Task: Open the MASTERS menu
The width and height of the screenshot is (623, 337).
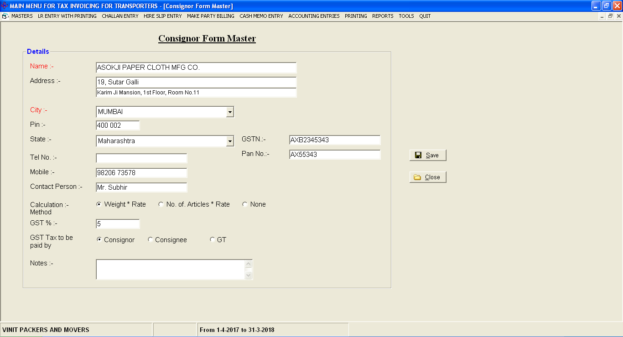Action: tap(22, 16)
